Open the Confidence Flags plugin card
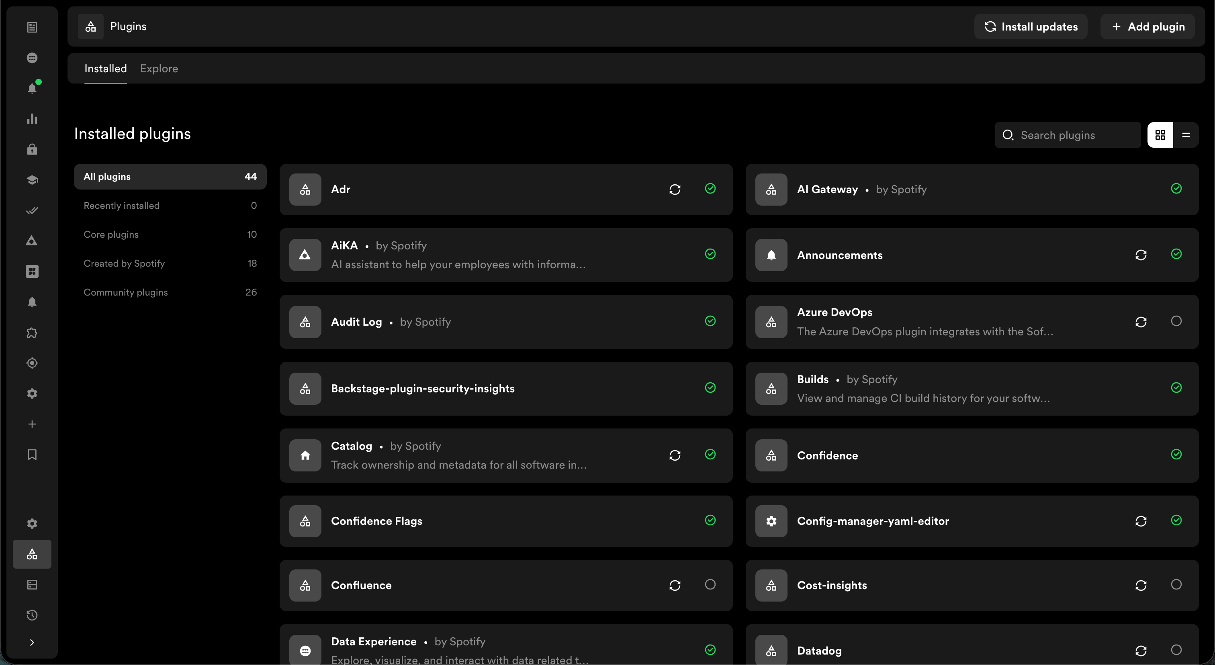Viewport: 1215px width, 665px height. (505, 521)
